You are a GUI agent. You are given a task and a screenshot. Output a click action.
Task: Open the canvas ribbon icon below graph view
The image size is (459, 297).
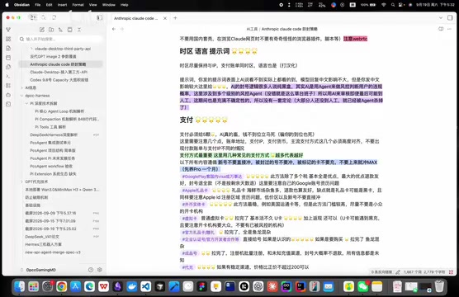(8, 39)
